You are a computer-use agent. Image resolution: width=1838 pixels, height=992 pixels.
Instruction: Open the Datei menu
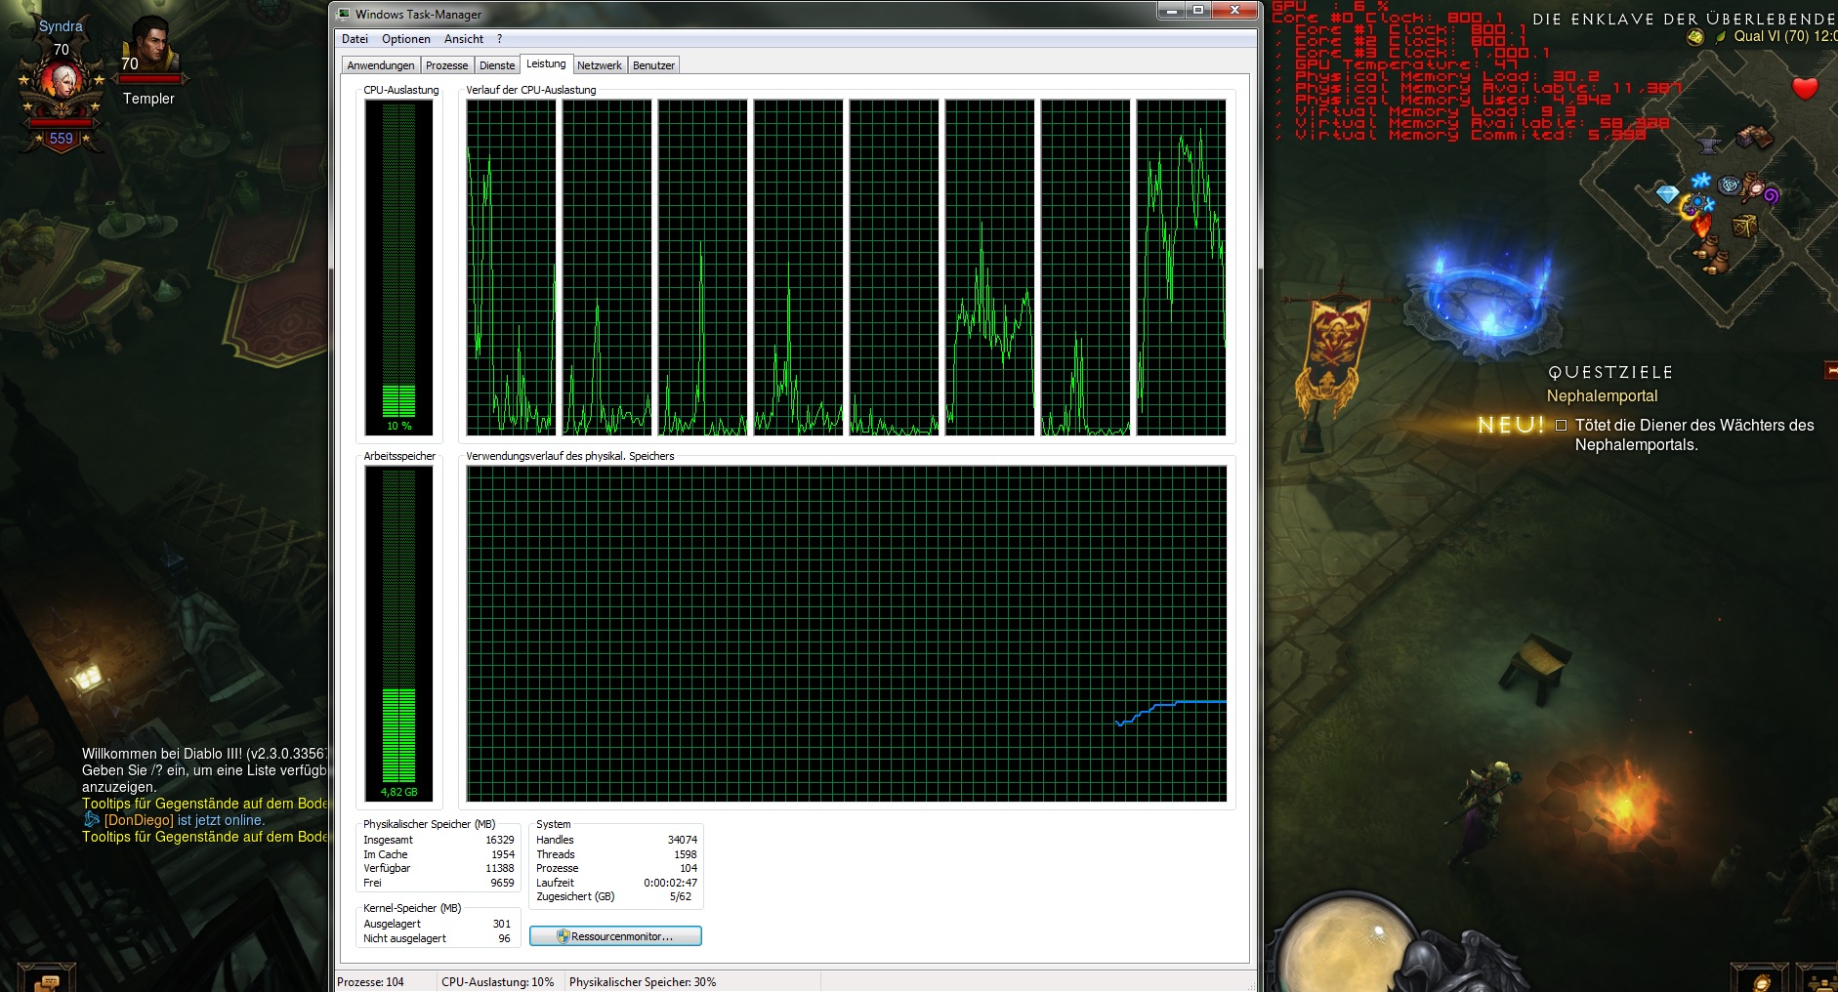coord(355,39)
